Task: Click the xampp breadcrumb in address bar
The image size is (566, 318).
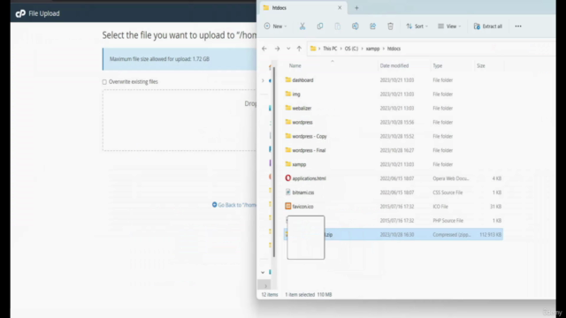Action: pos(372,49)
